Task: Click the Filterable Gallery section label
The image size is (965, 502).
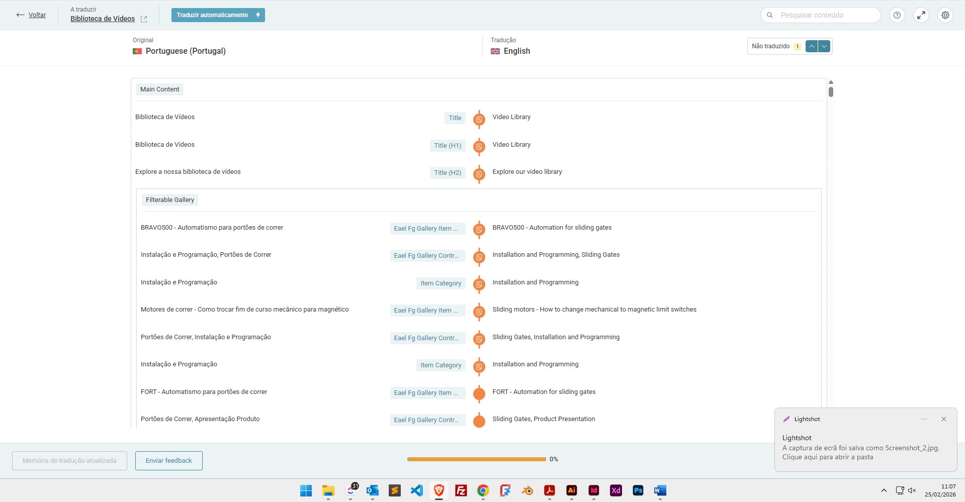Action: 170,200
